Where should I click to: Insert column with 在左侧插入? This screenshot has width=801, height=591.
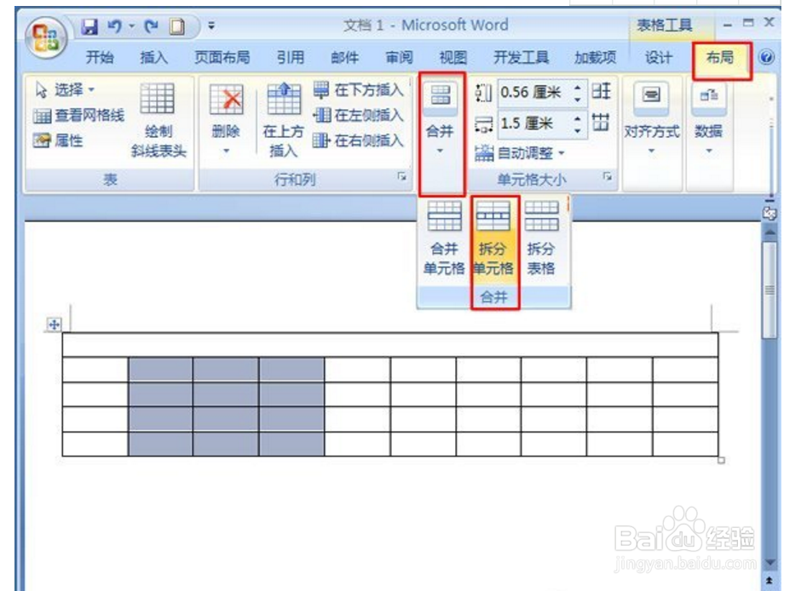coord(359,115)
